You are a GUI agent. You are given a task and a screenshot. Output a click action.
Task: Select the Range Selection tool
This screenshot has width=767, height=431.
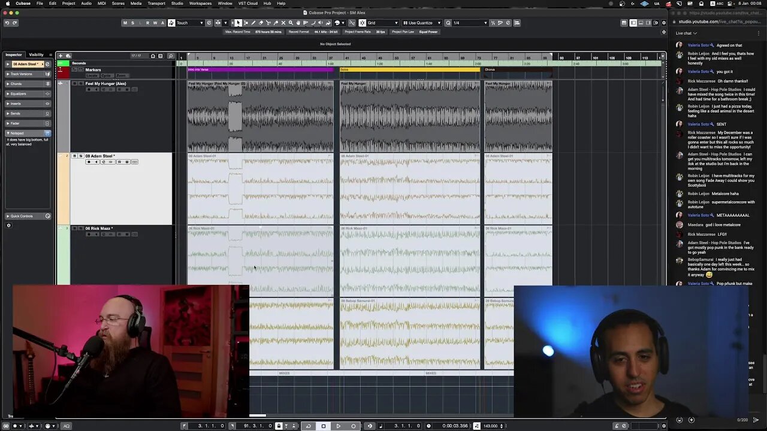coord(246,23)
